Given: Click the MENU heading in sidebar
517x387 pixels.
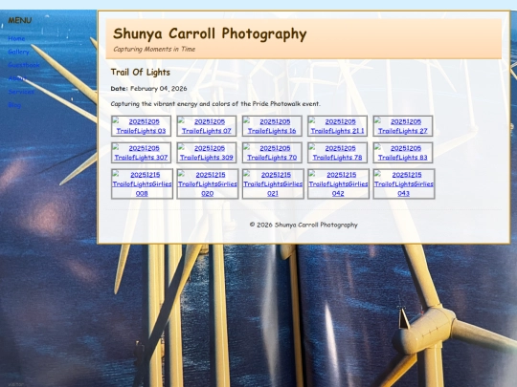Looking at the screenshot, I should pos(20,20).
